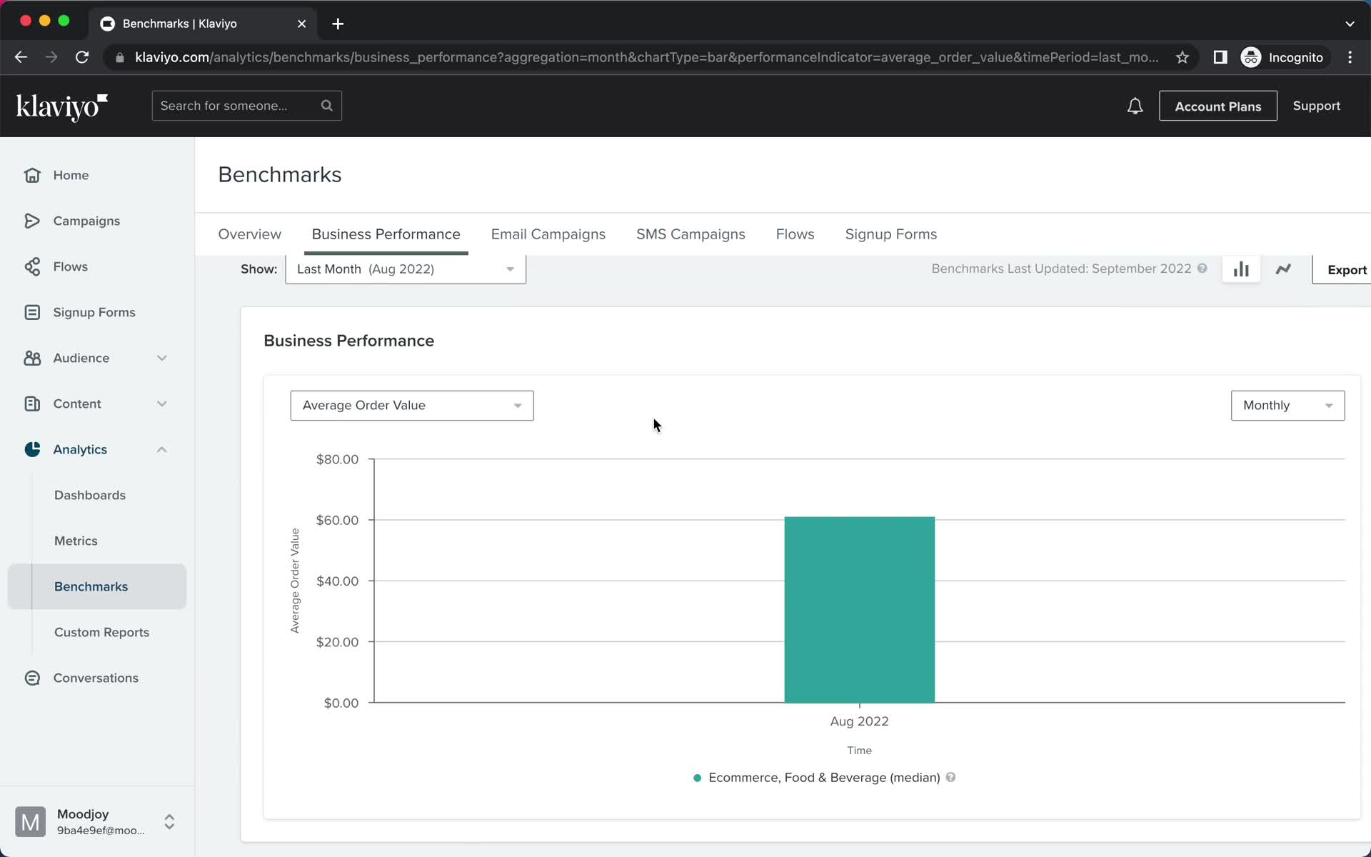Go back in browser history
This screenshot has width=1371, height=857.
click(x=21, y=57)
